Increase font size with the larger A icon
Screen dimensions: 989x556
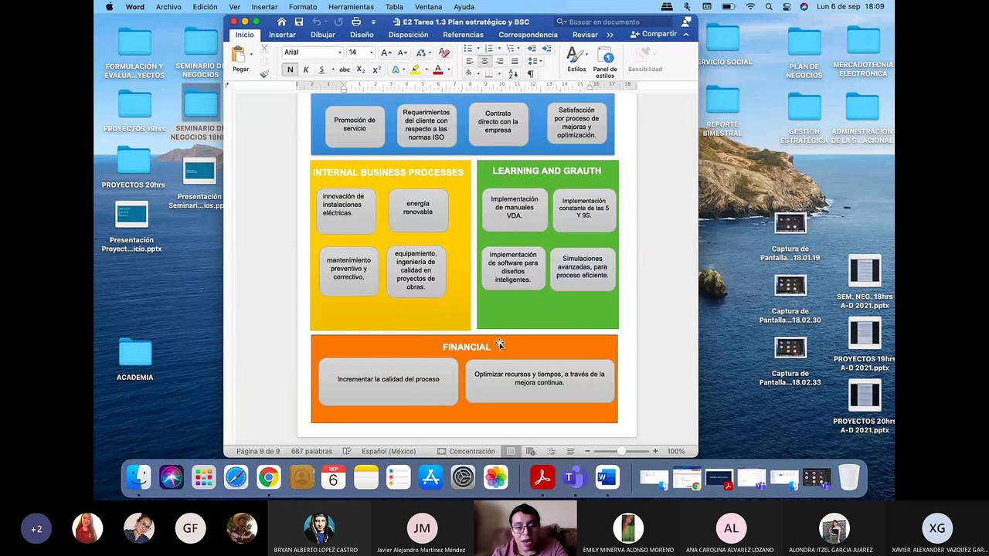click(x=386, y=53)
